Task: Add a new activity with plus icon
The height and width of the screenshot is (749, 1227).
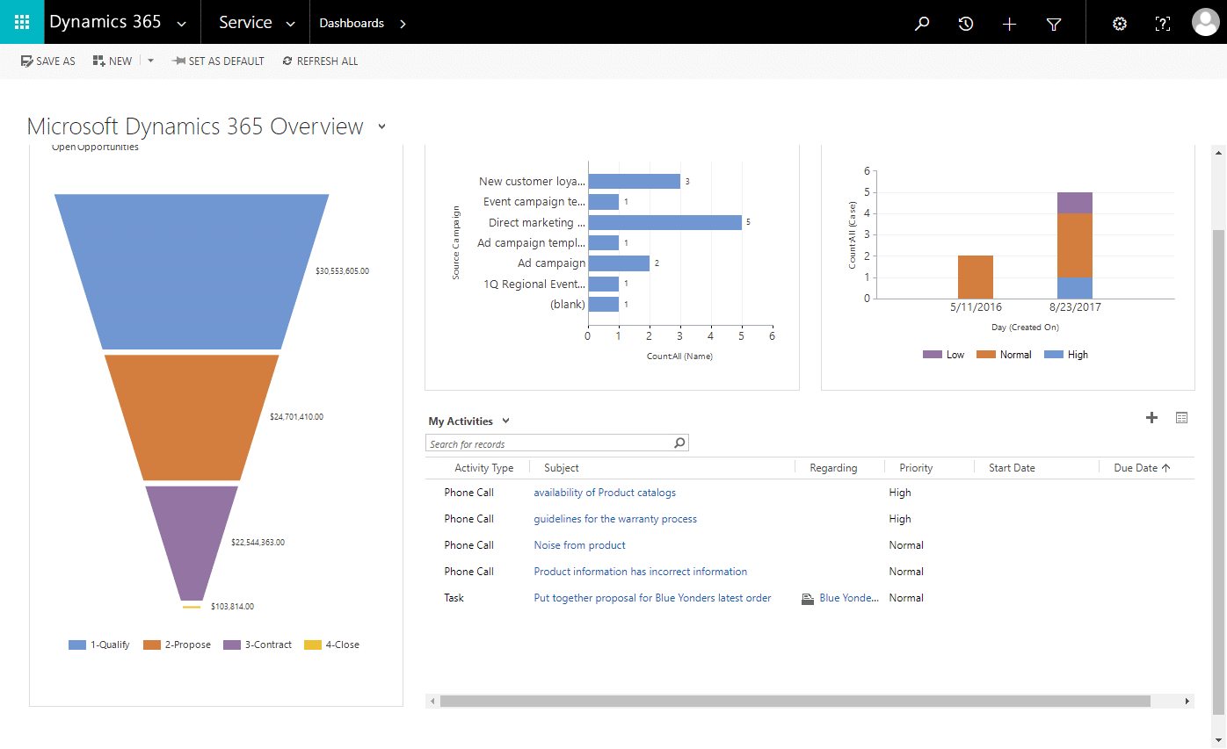Action: coord(1151,418)
